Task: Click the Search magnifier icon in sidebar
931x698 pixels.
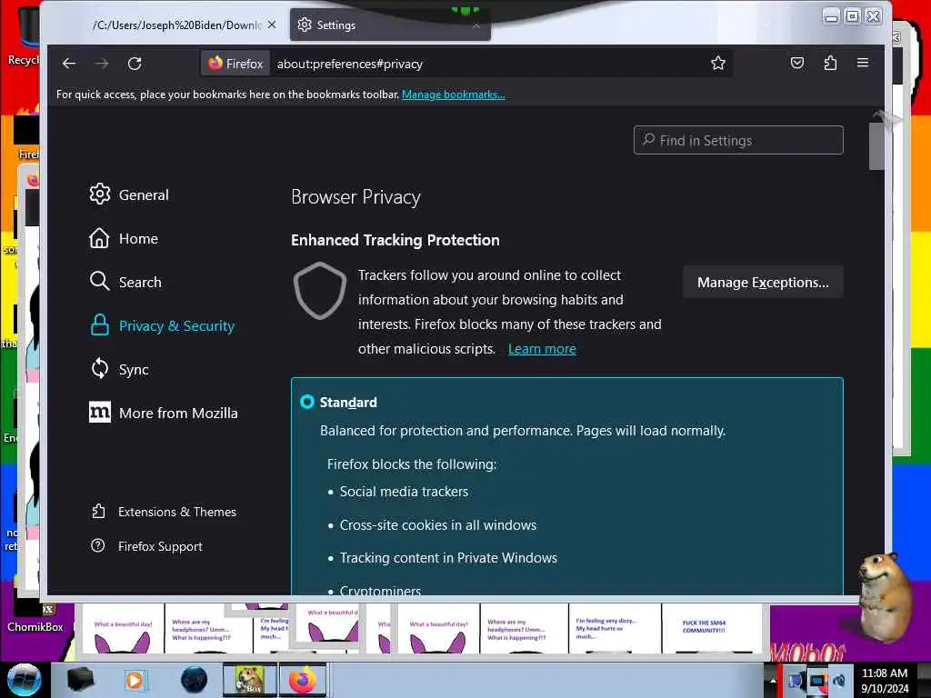Action: click(x=99, y=282)
